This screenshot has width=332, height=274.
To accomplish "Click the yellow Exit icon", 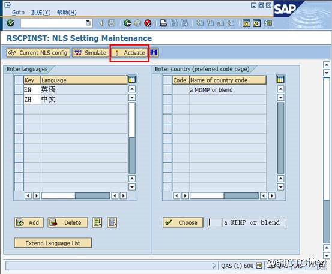I will 137,23.
